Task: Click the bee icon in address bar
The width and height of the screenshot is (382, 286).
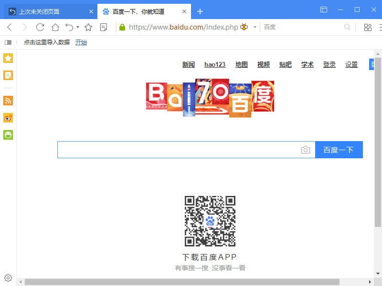Action: click(x=244, y=27)
